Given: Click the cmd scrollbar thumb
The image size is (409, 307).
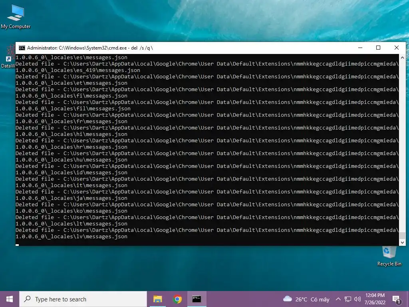Looking at the screenshot, I should [x=402, y=235].
